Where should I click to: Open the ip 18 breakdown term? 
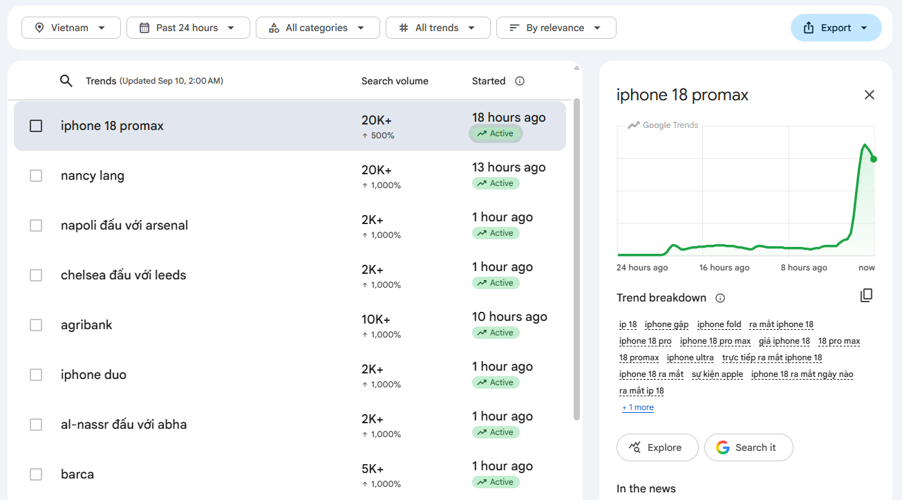pyautogui.click(x=628, y=324)
